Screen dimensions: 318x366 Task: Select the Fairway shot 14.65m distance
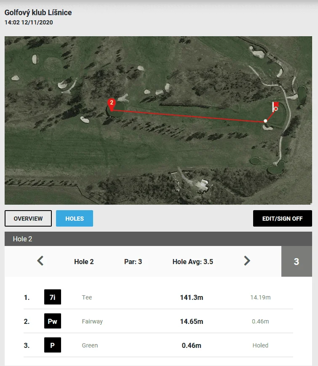(192, 321)
